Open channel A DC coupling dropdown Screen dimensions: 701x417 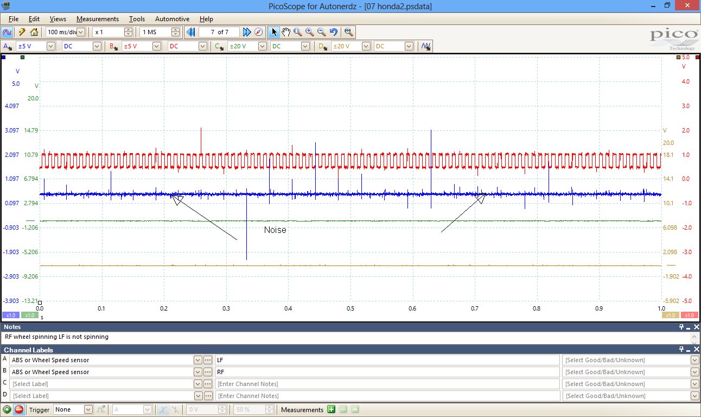click(x=97, y=47)
